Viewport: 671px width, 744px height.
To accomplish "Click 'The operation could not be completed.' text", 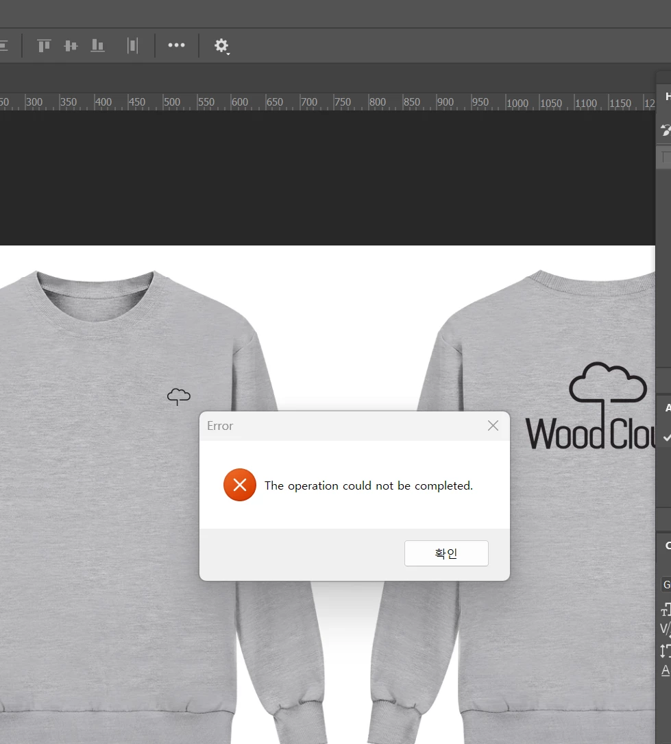I will click(369, 486).
